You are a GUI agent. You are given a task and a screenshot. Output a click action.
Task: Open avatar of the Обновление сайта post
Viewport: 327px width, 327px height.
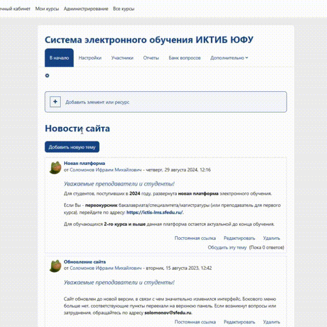click(55, 266)
